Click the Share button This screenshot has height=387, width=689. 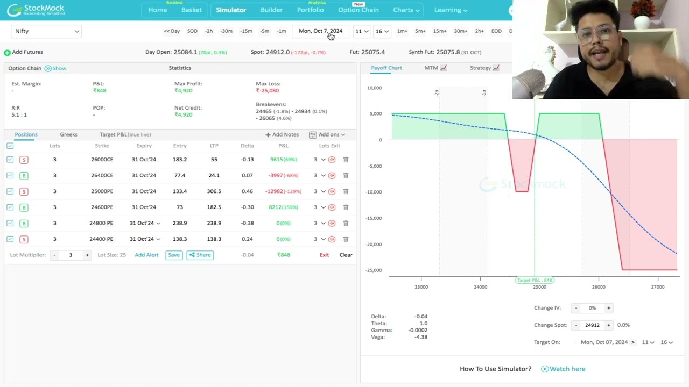point(200,255)
